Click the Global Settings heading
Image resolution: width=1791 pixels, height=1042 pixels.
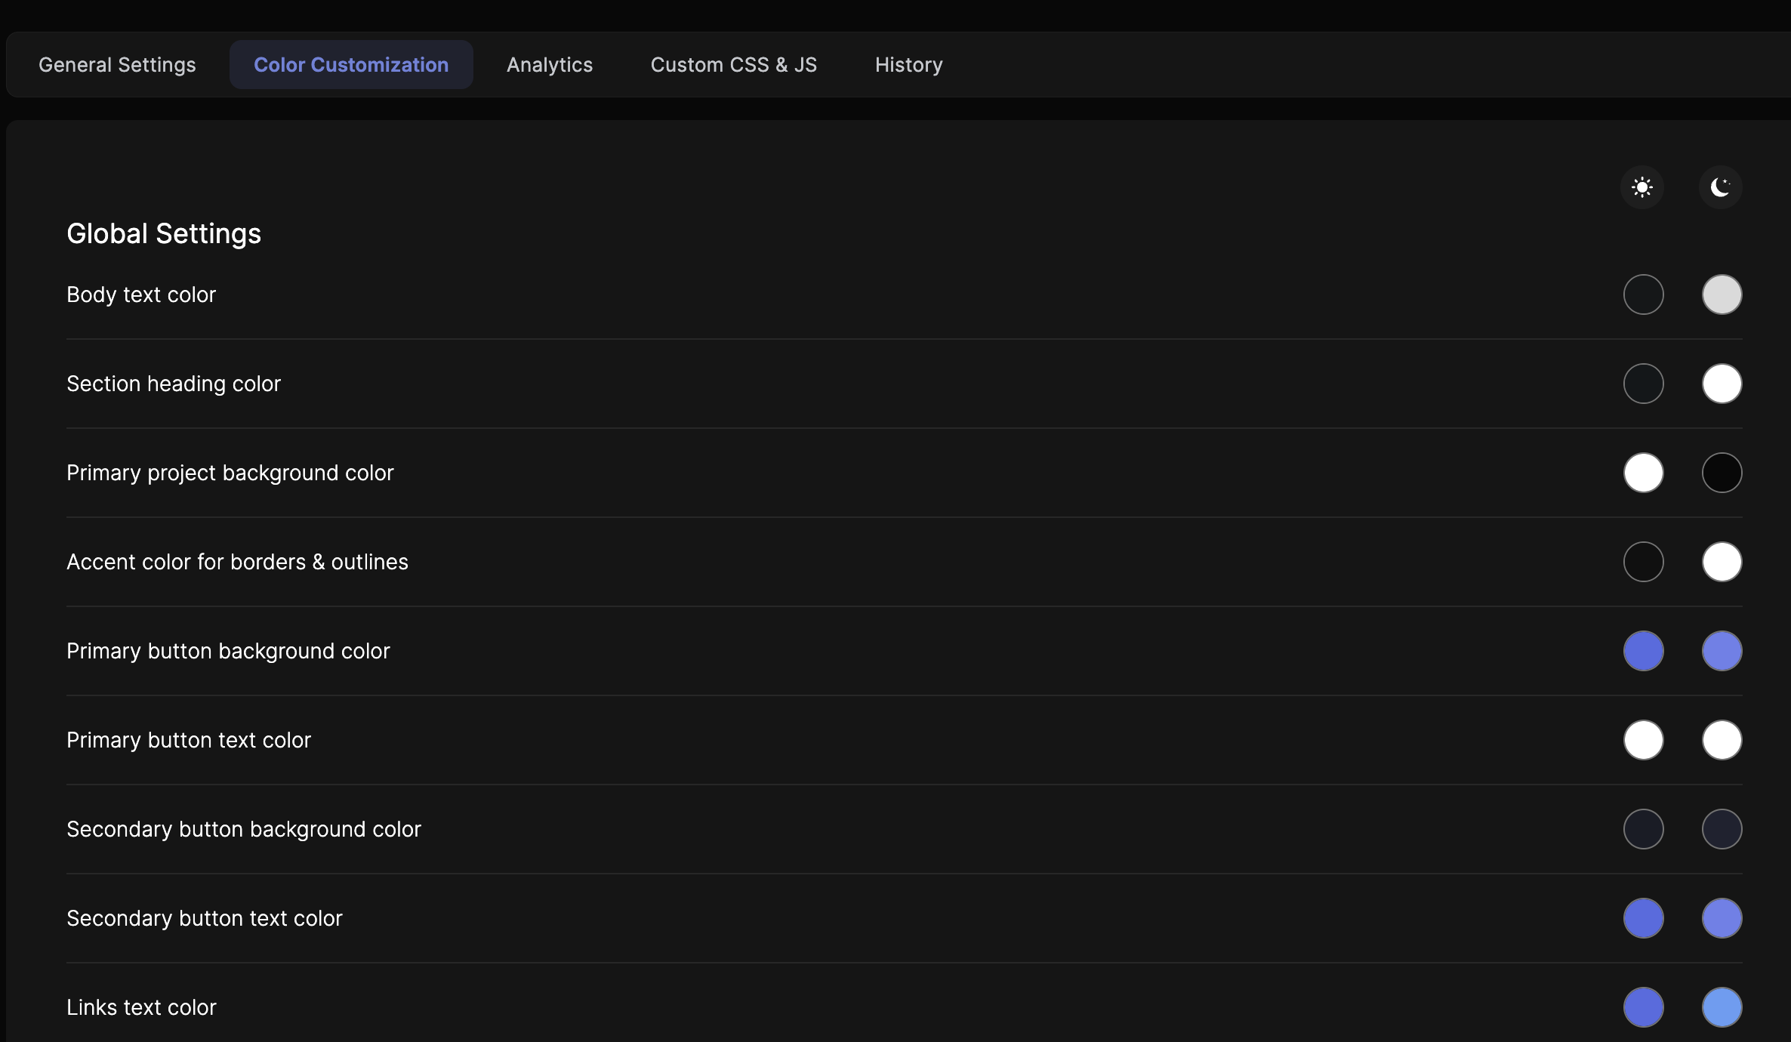point(164,234)
